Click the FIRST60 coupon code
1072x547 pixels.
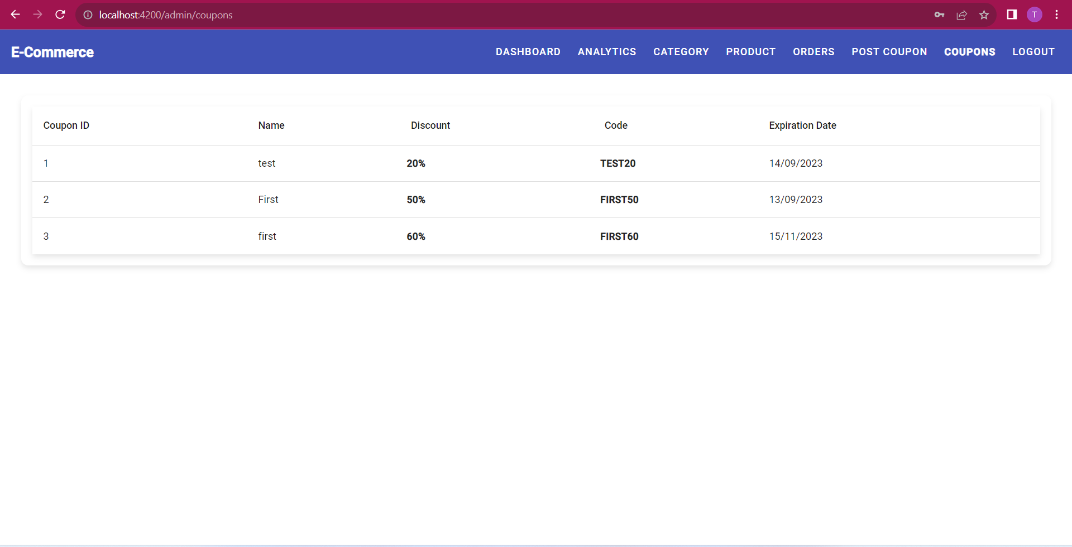click(x=619, y=236)
